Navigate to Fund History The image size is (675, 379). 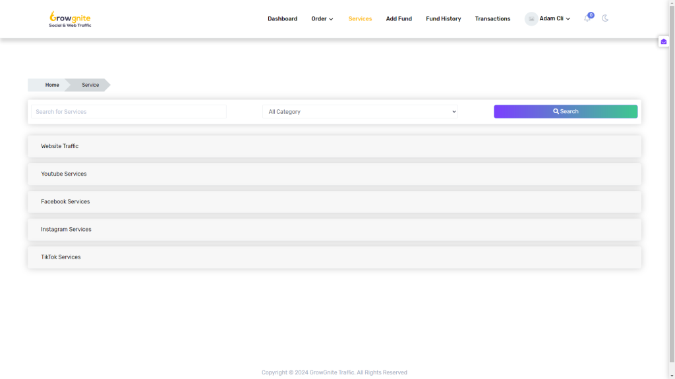[443, 19]
